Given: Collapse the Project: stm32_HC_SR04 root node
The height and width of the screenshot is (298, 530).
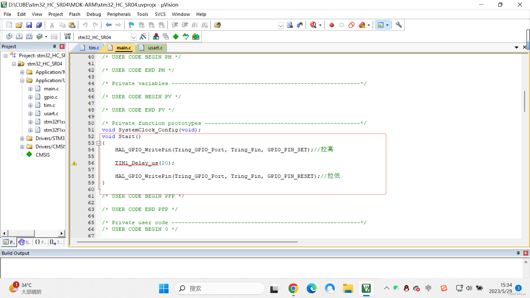Looking at the screenshot, I should [x=6, y=56].
